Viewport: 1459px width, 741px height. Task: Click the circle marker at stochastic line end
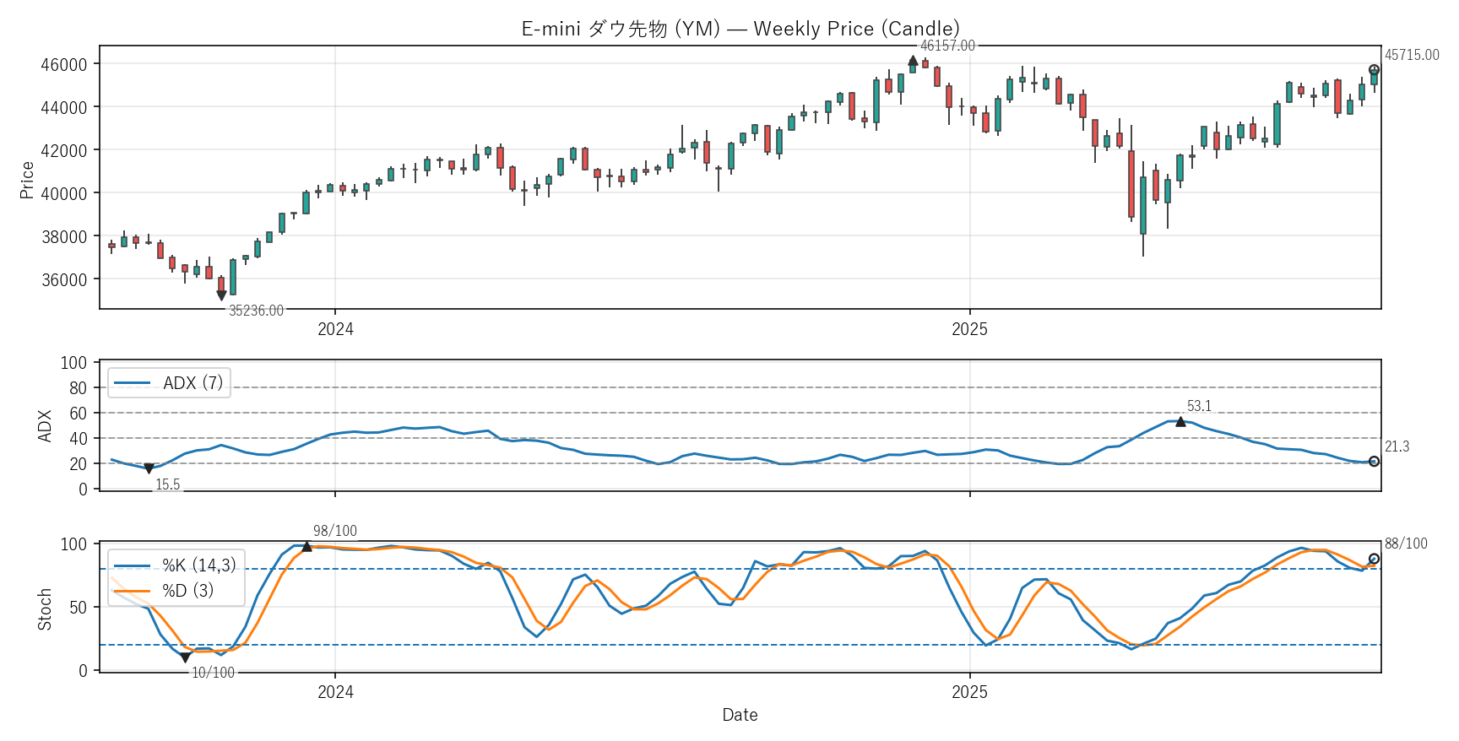click(1374, 559)
